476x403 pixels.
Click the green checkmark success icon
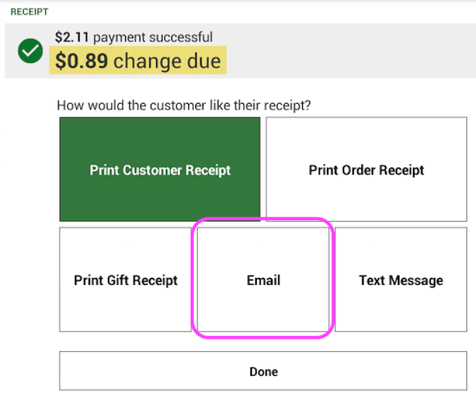pyautogui.click(x=31, y=51)
